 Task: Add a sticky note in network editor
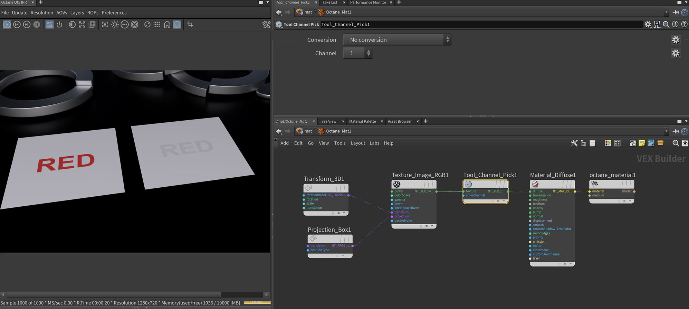(x=642, y=143)
